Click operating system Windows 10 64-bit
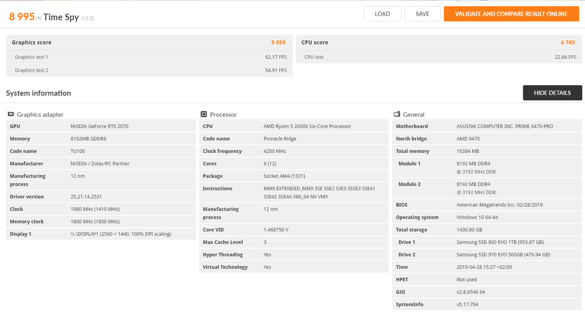Viewport: 585px width, 312px height. click(477, 217)
